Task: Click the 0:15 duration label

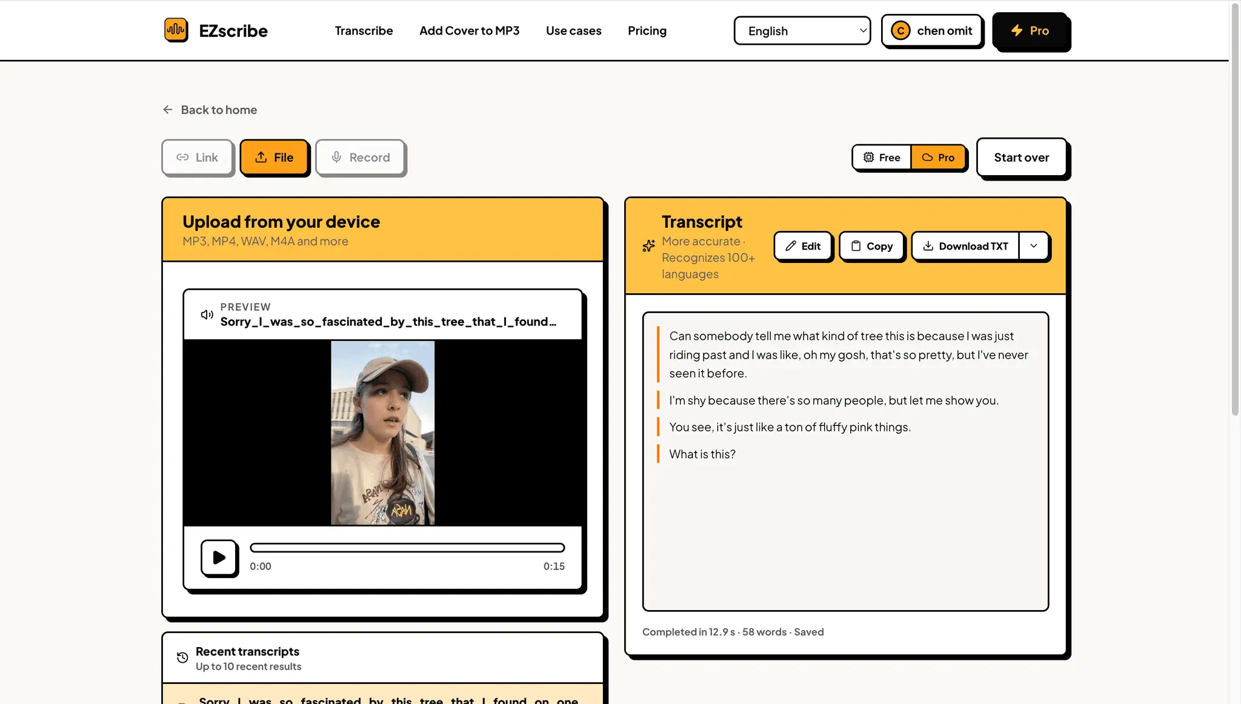Action: [554, 566]
